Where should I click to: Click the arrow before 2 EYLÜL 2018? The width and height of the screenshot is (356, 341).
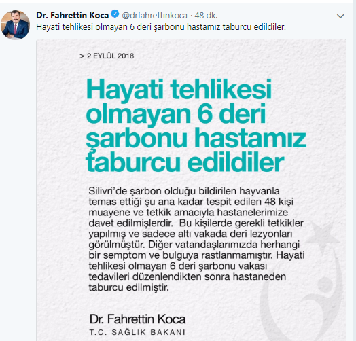click(x=82, y=56)
